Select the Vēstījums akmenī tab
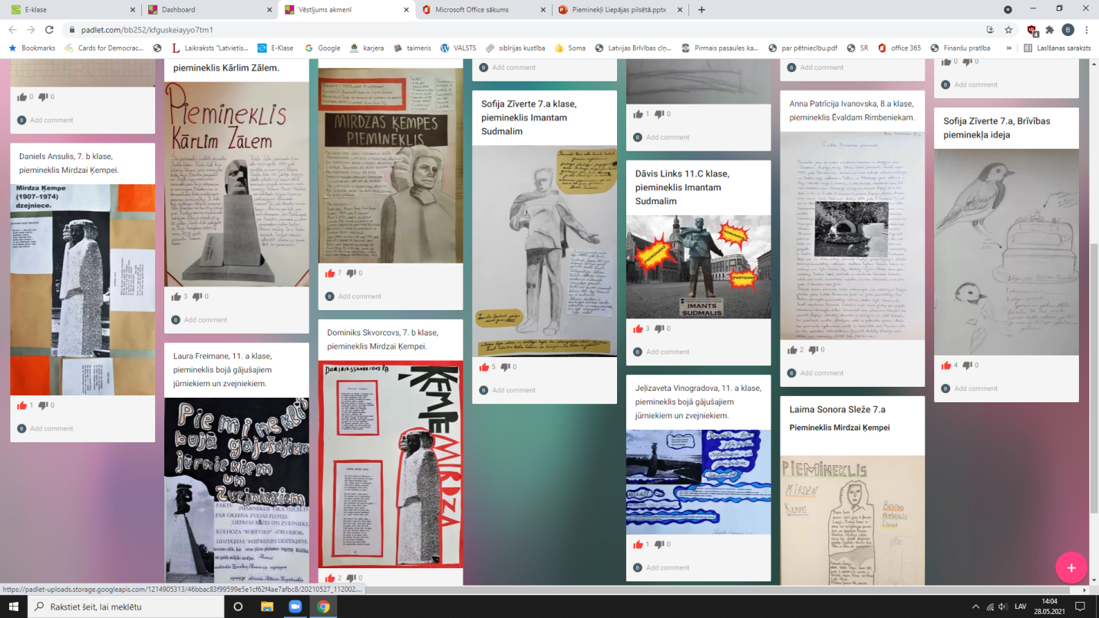This screenshot has height=618, width=1099. pyautogui.click(x=345, y=10)
